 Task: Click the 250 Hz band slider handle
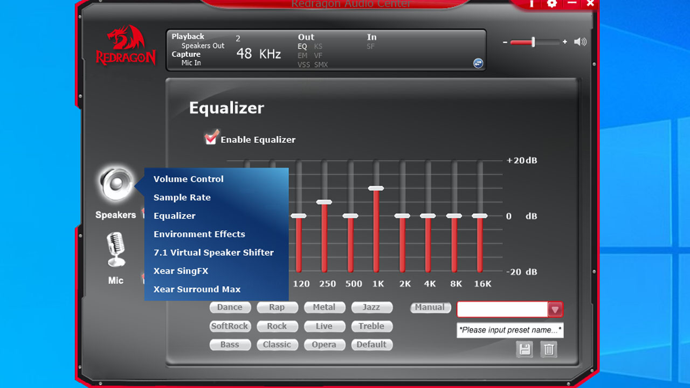325,202
